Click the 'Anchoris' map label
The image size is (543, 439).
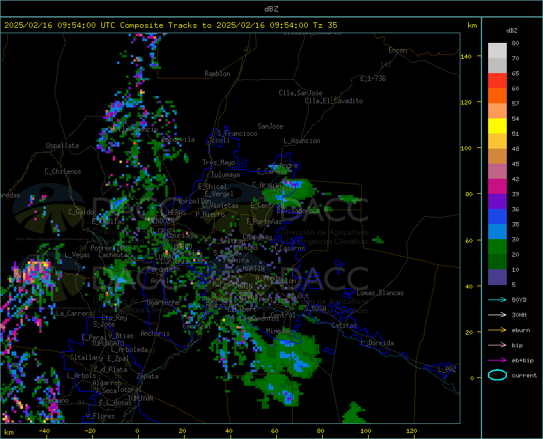(x=155, y=334)
